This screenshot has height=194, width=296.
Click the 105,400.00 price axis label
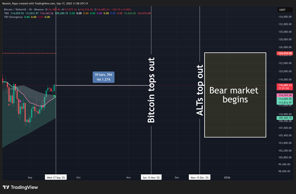click(285, 135)
